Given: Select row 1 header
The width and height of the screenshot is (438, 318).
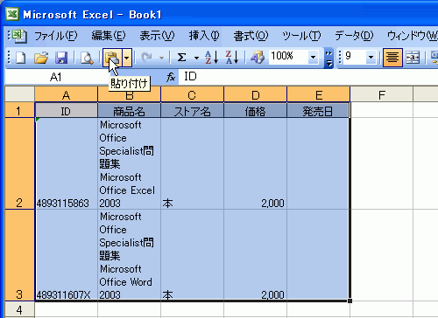Looking at the screenshot, I should [20, 110].
